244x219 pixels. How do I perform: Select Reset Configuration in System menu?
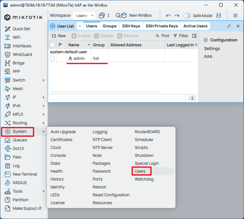[111, 195]
